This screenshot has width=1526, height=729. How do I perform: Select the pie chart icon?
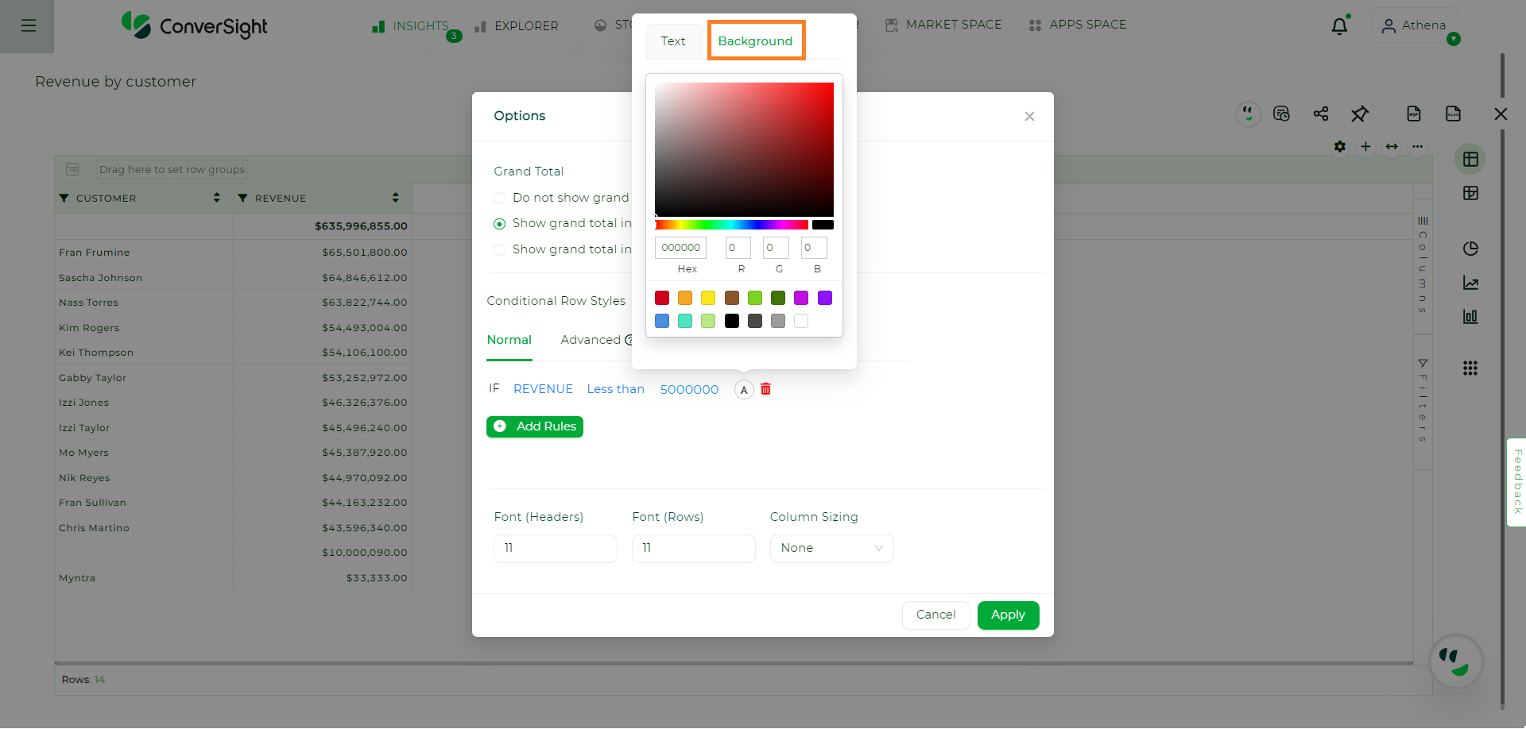(x=1470, y=249)
